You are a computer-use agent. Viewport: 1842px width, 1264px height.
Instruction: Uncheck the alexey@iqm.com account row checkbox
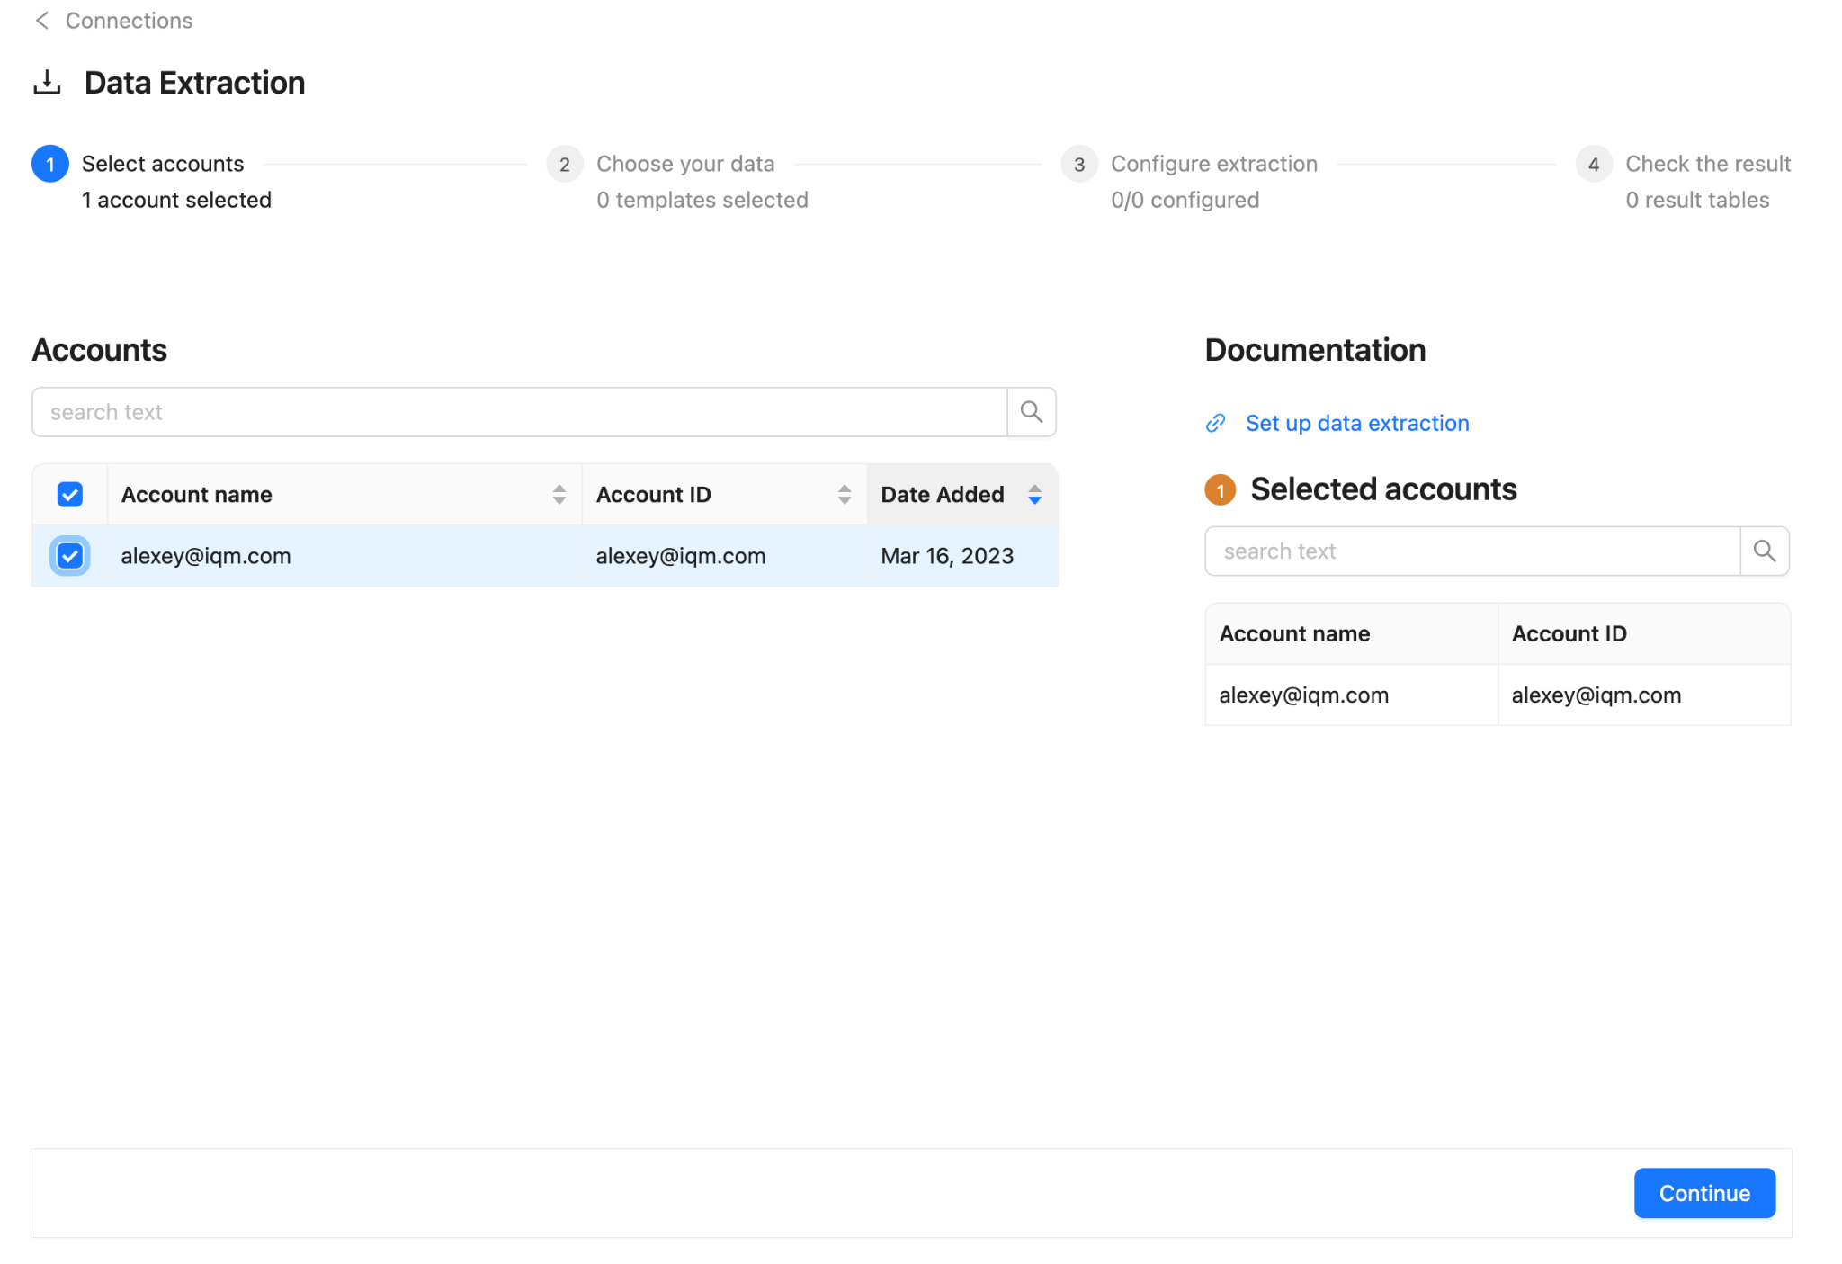pyautogui.click(x=70, y=556)
